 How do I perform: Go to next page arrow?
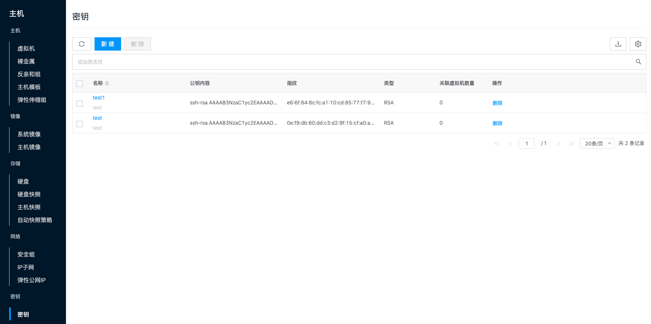point(558,143)
